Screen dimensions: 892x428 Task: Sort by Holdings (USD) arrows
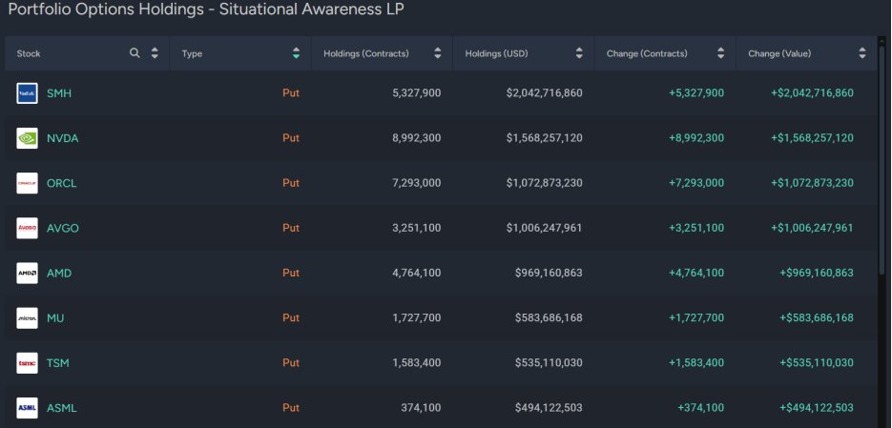pyautogui.click(x=579, y=53)
